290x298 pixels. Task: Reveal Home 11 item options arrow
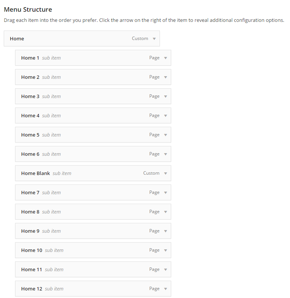[x=166, y=269]
